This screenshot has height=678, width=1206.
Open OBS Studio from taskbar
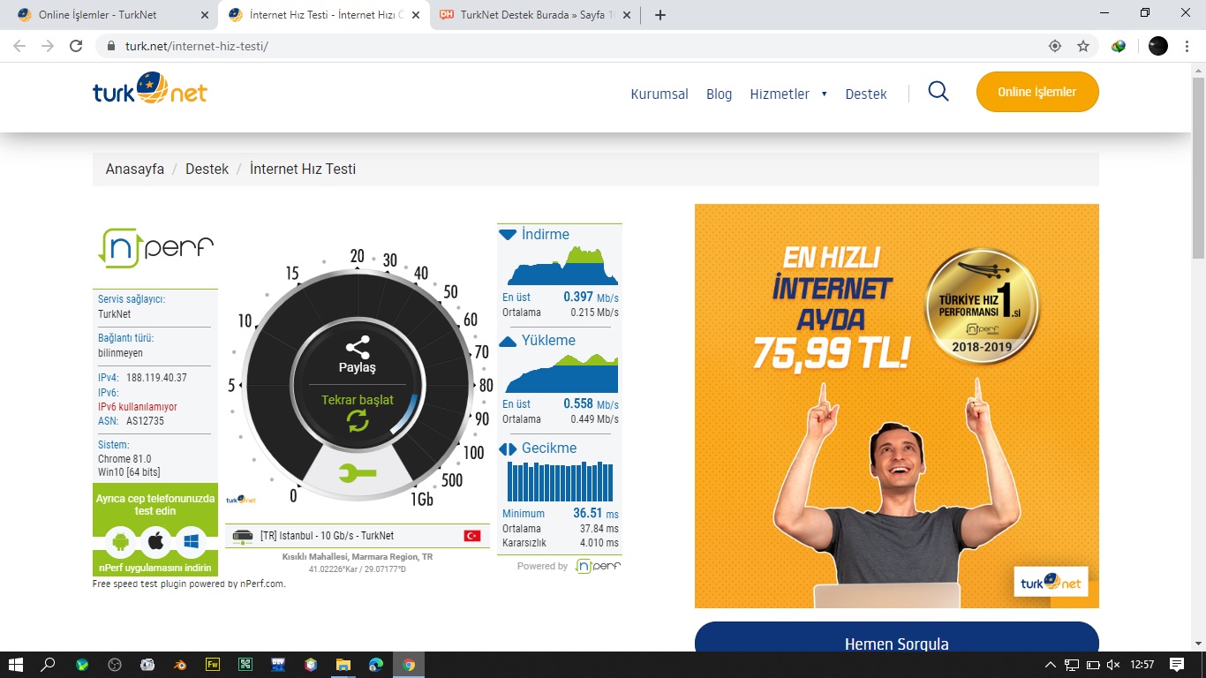coord(114,665)
